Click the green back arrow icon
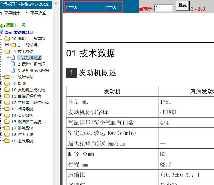Screen dimensions: 214x185 coord(2,26)
